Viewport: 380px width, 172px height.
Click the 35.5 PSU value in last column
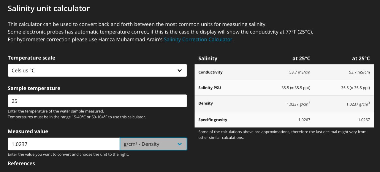[x=355, y=88]
